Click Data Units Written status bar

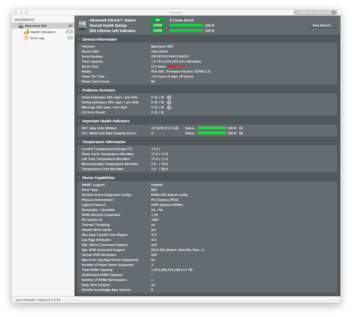click(212, 128)
